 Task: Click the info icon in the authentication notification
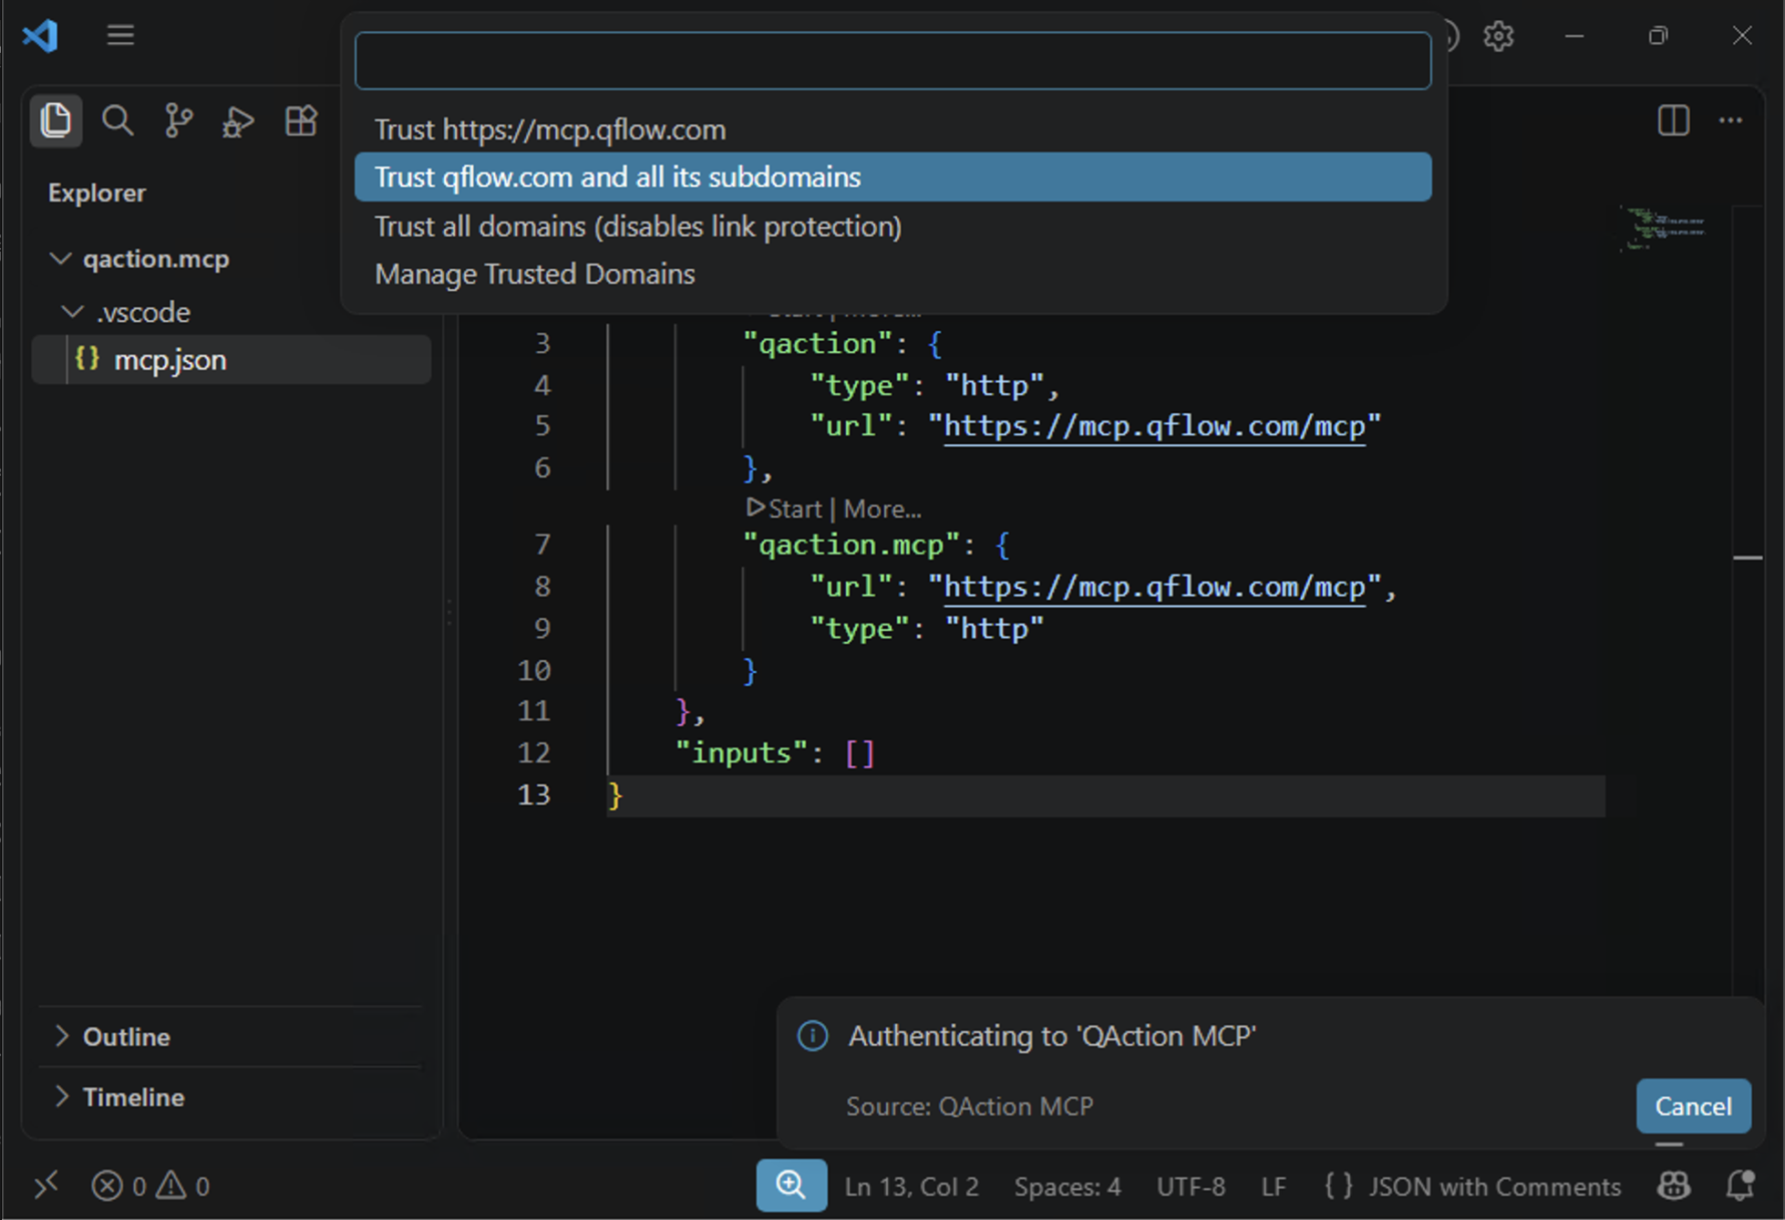click(812, 1036)
